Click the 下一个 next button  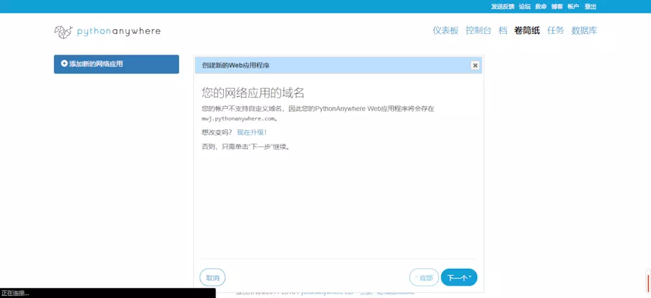point(459,278)
